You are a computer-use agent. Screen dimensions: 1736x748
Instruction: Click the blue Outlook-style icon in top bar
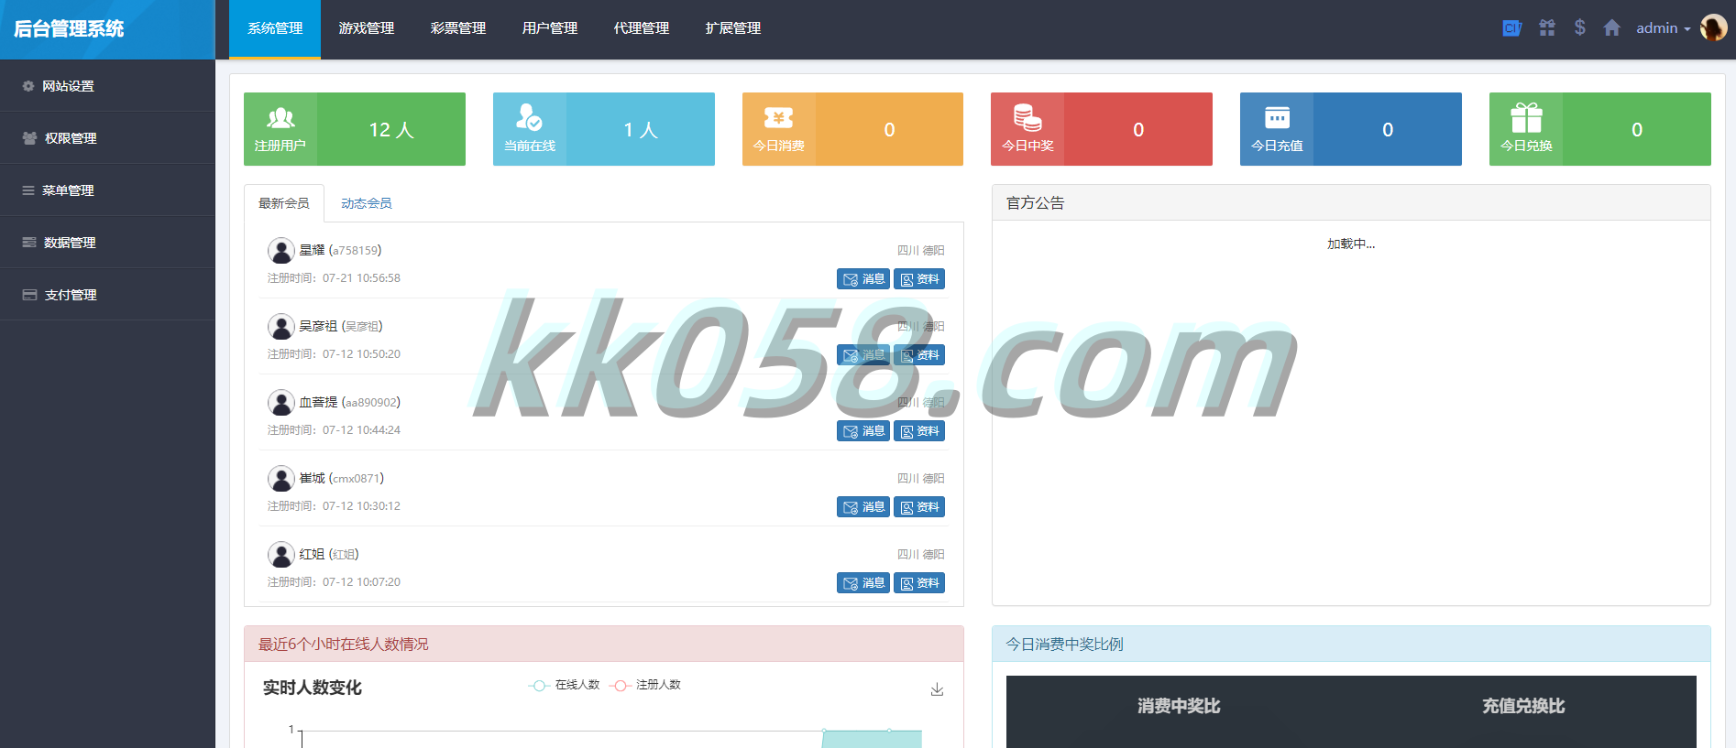click(1511, 28)
